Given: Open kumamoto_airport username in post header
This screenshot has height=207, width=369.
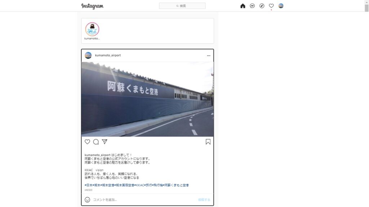Looking at the screenshot, I should point(108,55).
